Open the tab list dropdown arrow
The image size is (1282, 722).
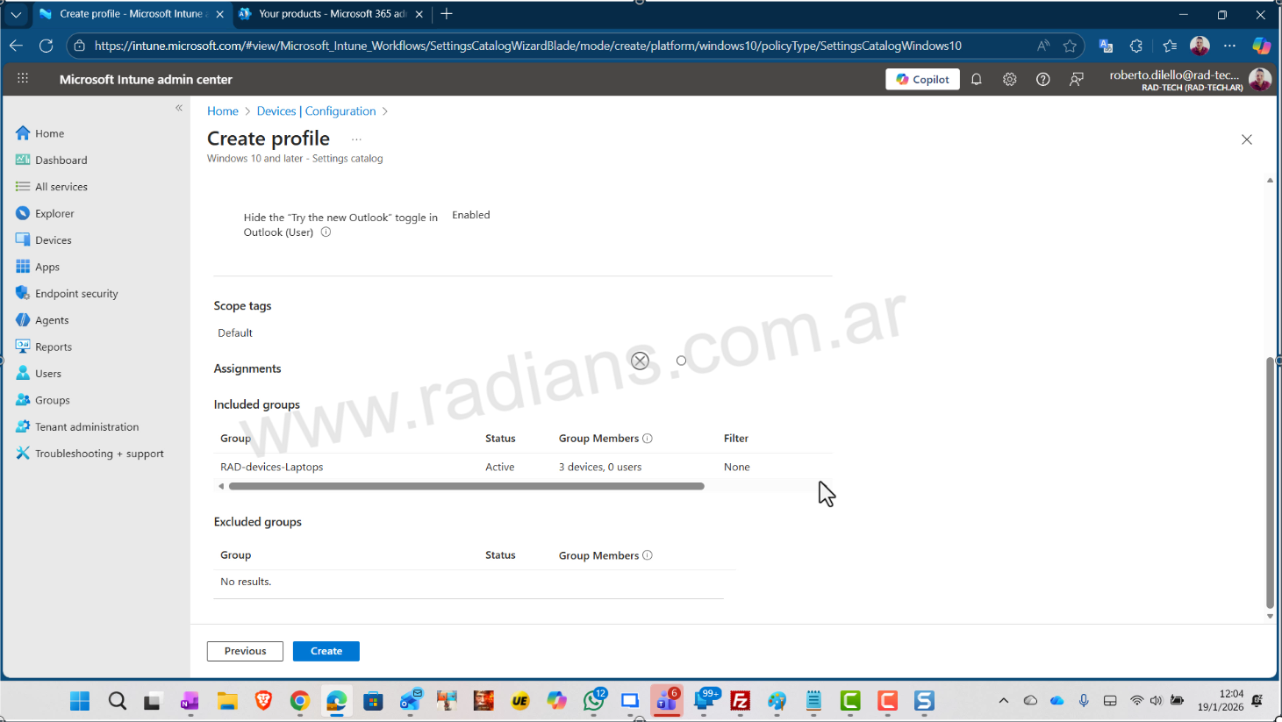coord(16,14)
